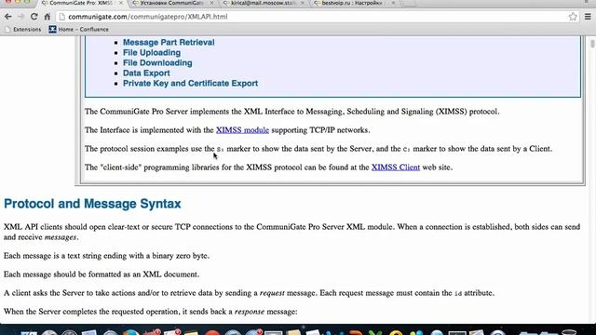The image size is (596, 335).
Task: Click the page icon in the address bar
Action: click(62, 17)
